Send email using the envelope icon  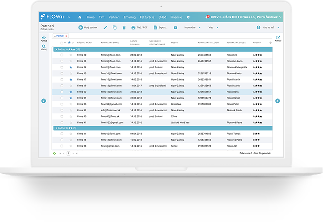[x=175, y=27]
